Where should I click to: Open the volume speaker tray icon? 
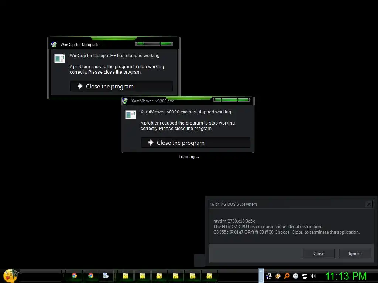point(313,276)
